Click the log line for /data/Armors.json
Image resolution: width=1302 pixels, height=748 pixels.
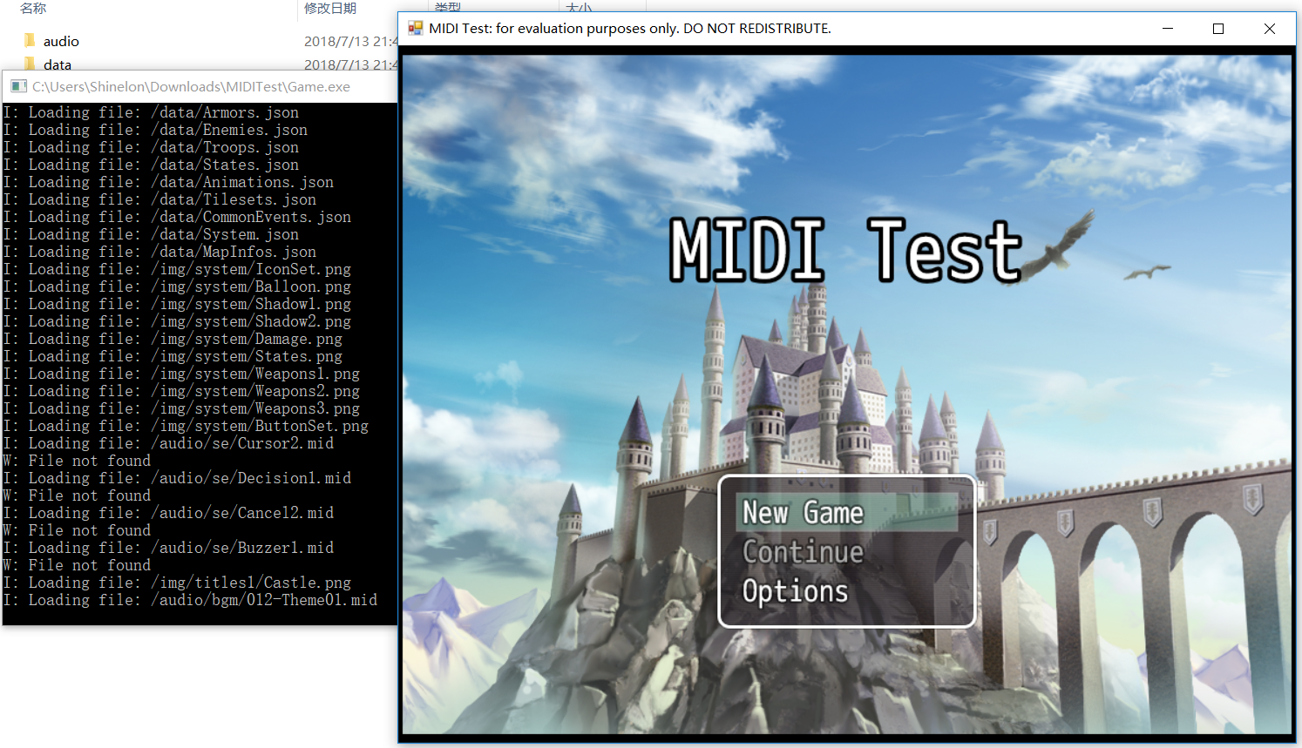151,112
